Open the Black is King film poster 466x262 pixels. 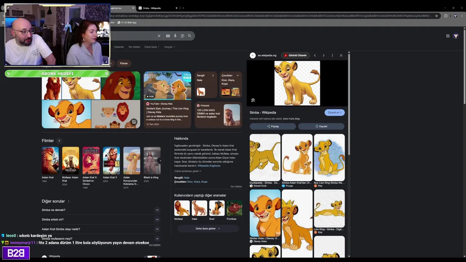[x=152, y=160]
